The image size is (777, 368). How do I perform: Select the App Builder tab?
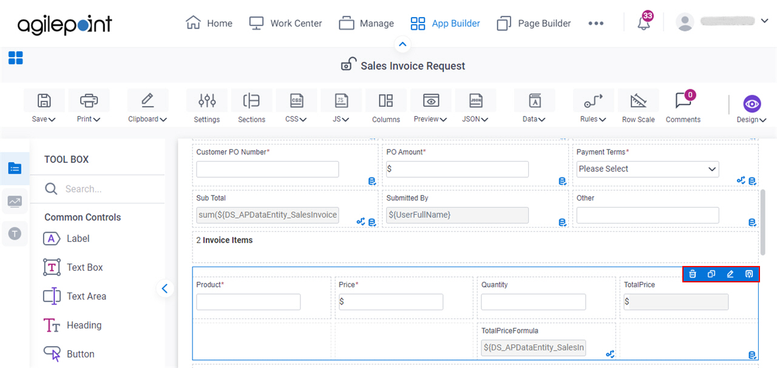[x=445, y=23]
